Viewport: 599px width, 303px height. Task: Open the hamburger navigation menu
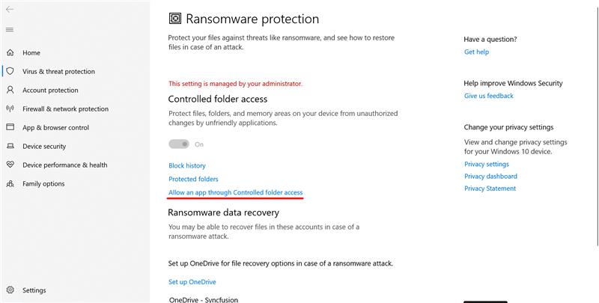pos(10,30)
